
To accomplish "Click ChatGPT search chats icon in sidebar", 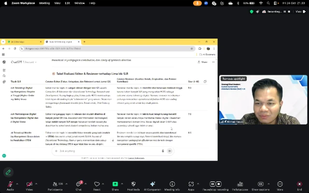I will pyautogui.click(x=4, y=76).
